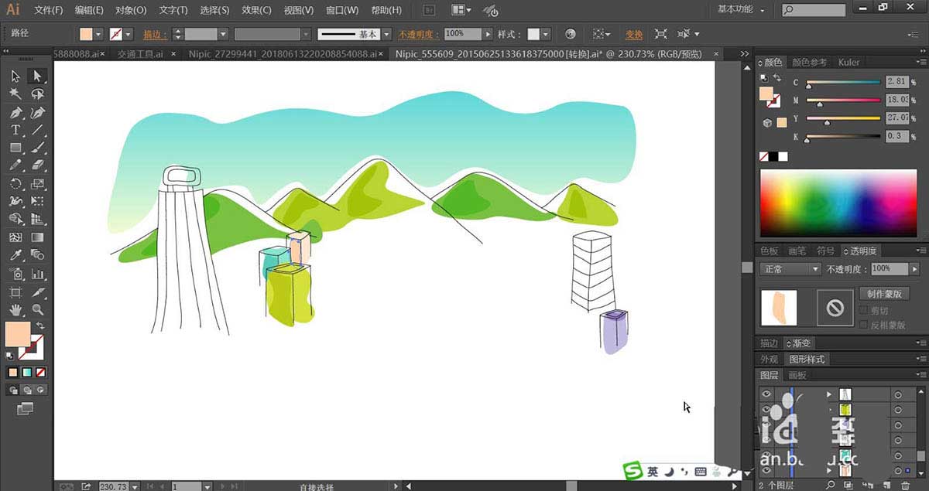Viewport: 929px width, 491px height.
Task: Select the Type tool
Action: [15, 130]
